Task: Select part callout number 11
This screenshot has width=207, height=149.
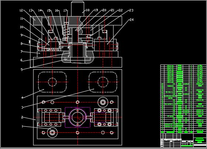Action: pos(22,19)
